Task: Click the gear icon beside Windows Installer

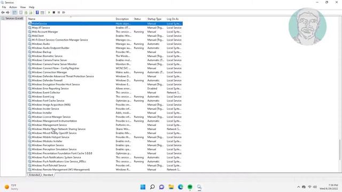Action: [30, 113]
